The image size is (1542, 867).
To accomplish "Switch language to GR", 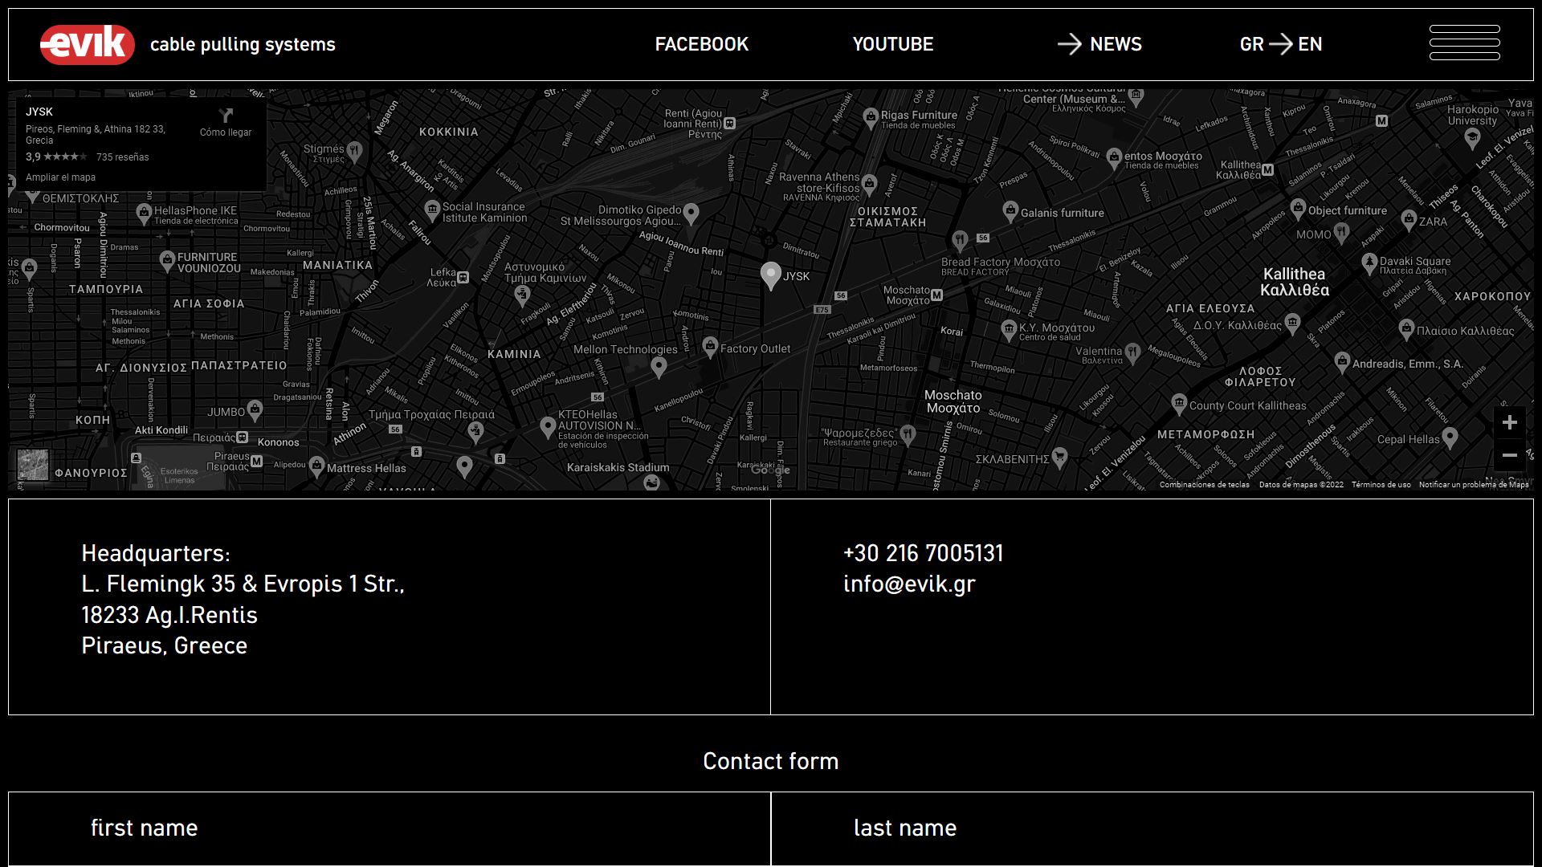I will click(x=1251, y=44).
